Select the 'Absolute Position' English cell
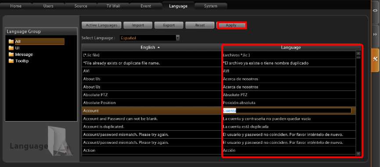 [x=151, y=103]
